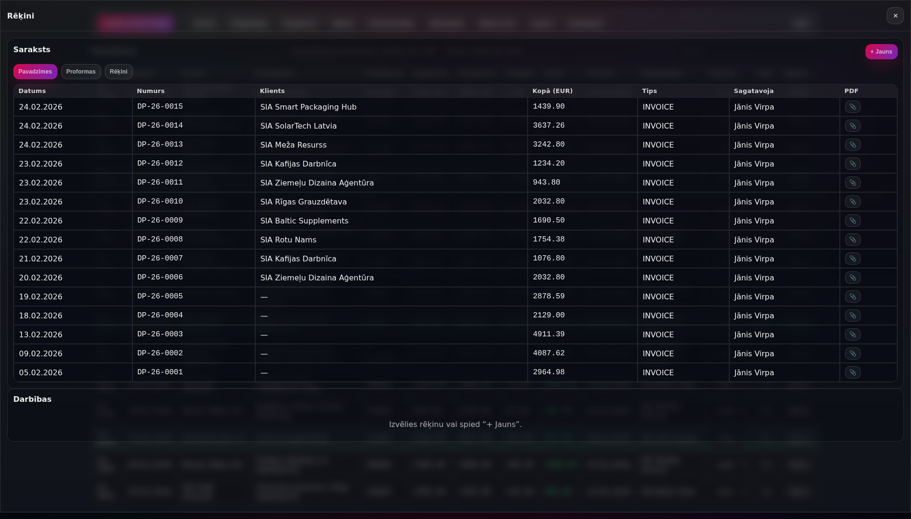Select the SIA Rīgas Grauzdētava invoice row
This screenshot has height=519, width=911.
click(332, 202)
